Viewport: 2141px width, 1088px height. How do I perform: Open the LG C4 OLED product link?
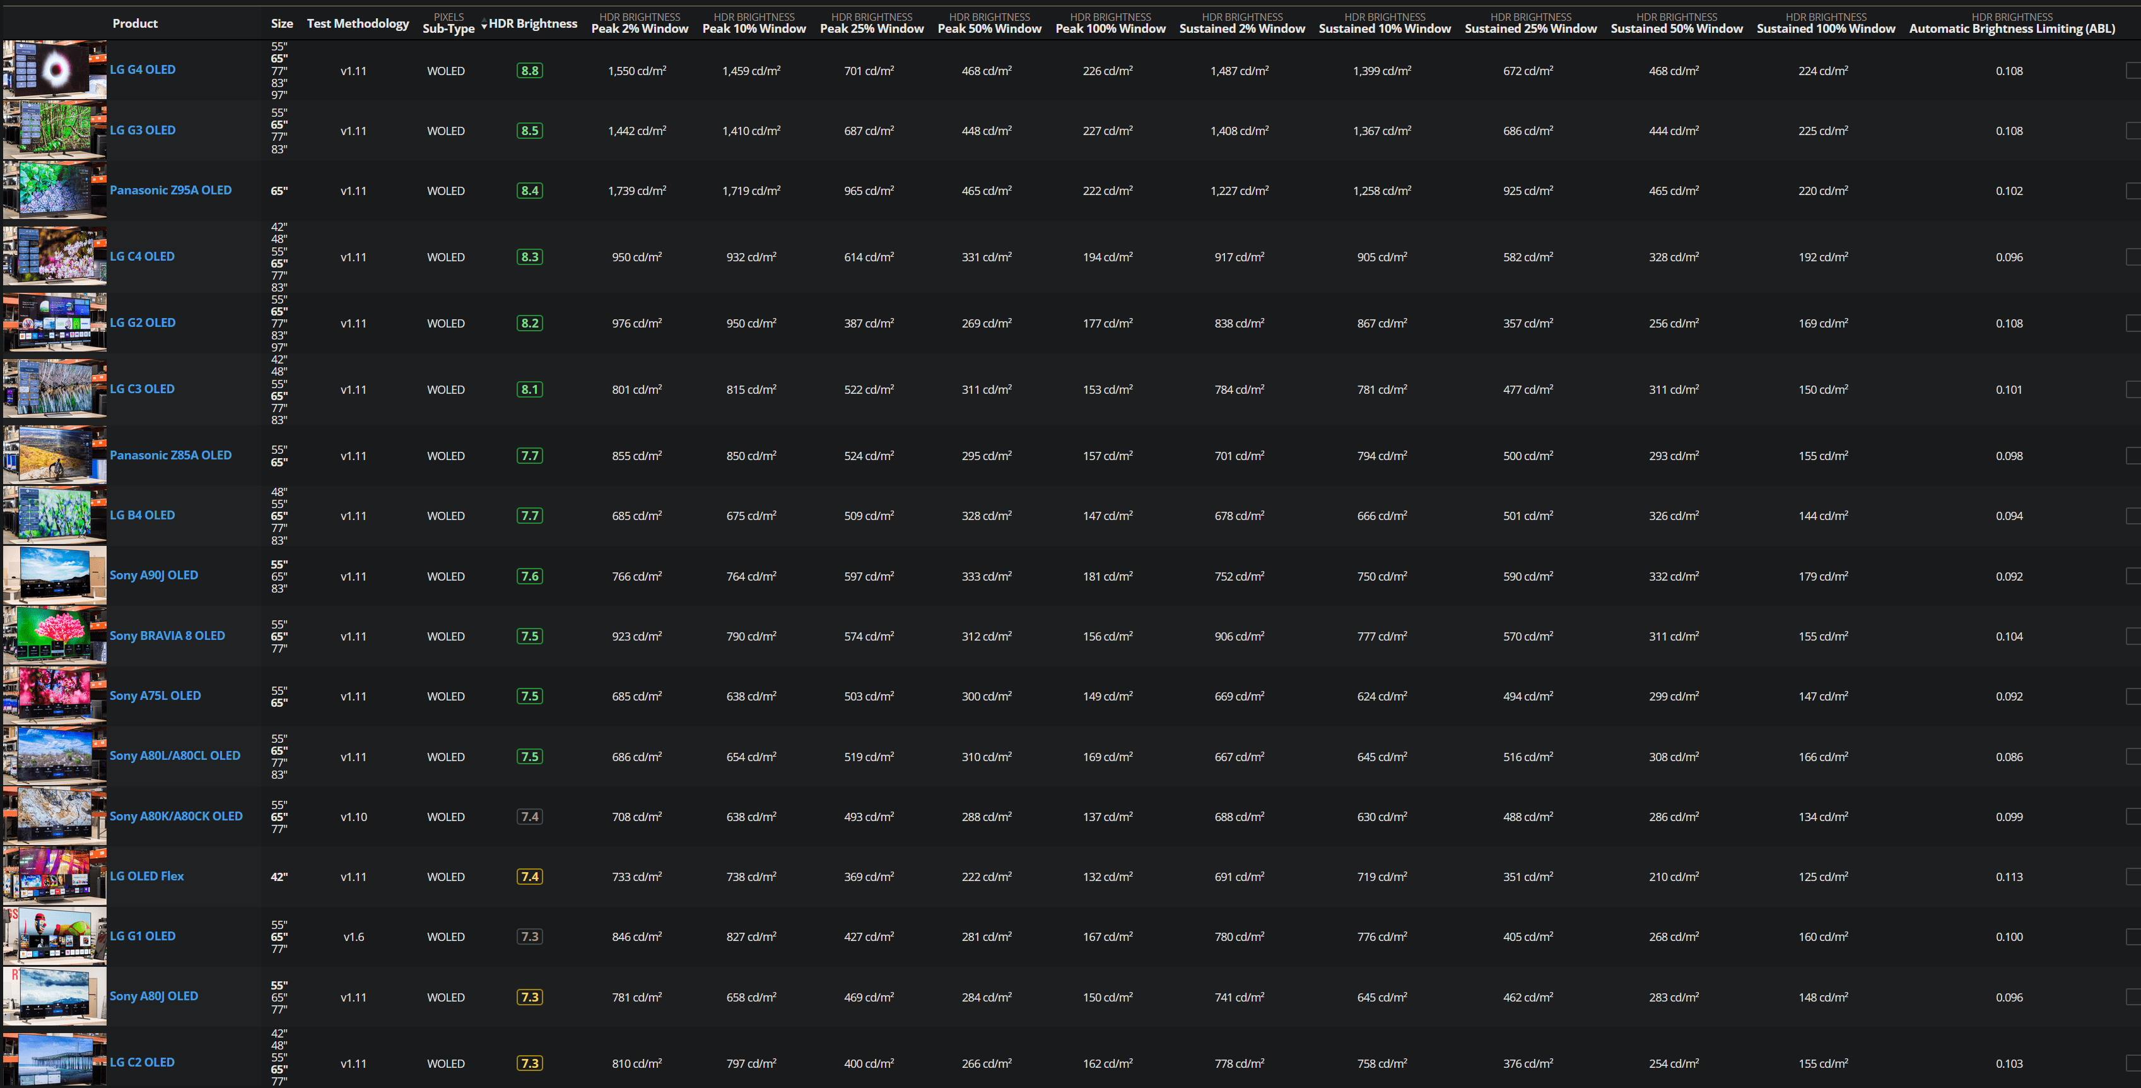click(142, 256)
